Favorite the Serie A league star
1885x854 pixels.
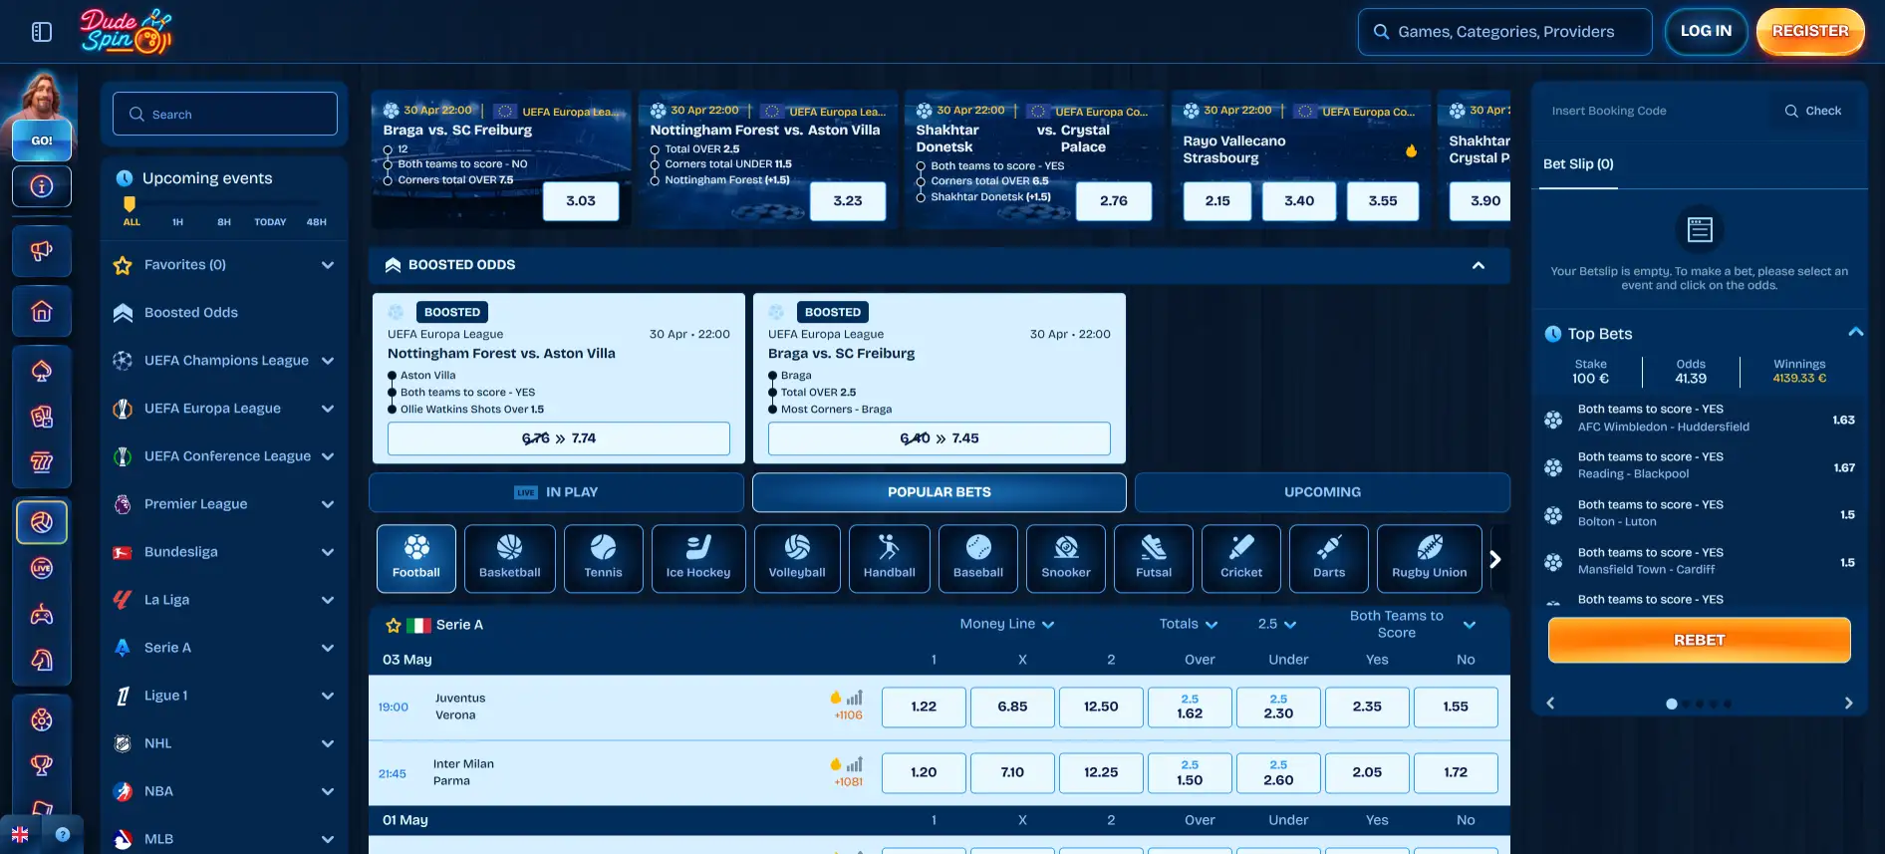(x=394, y=626)
